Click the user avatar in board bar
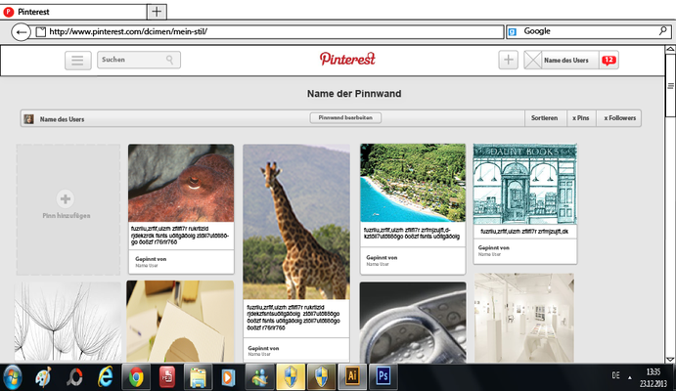The height and width of the screenshot is (391, 676). (29, 119)
